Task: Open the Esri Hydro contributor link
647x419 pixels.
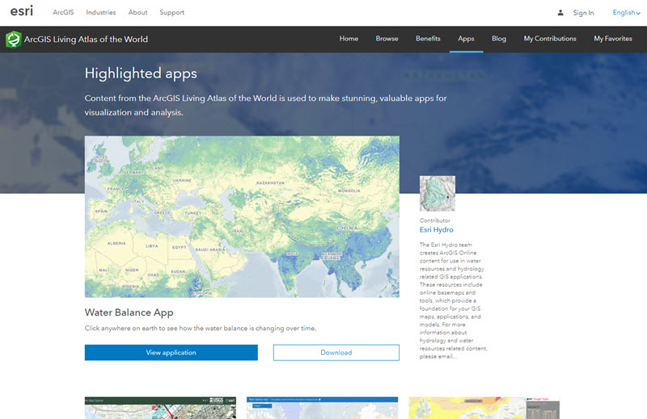Action: click(436, 230)
